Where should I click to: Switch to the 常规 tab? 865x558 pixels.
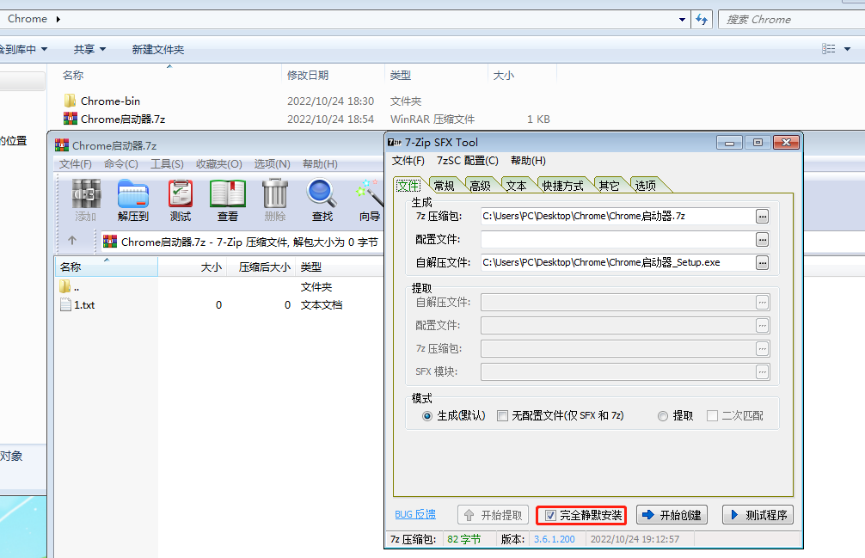tap(445, 184)
